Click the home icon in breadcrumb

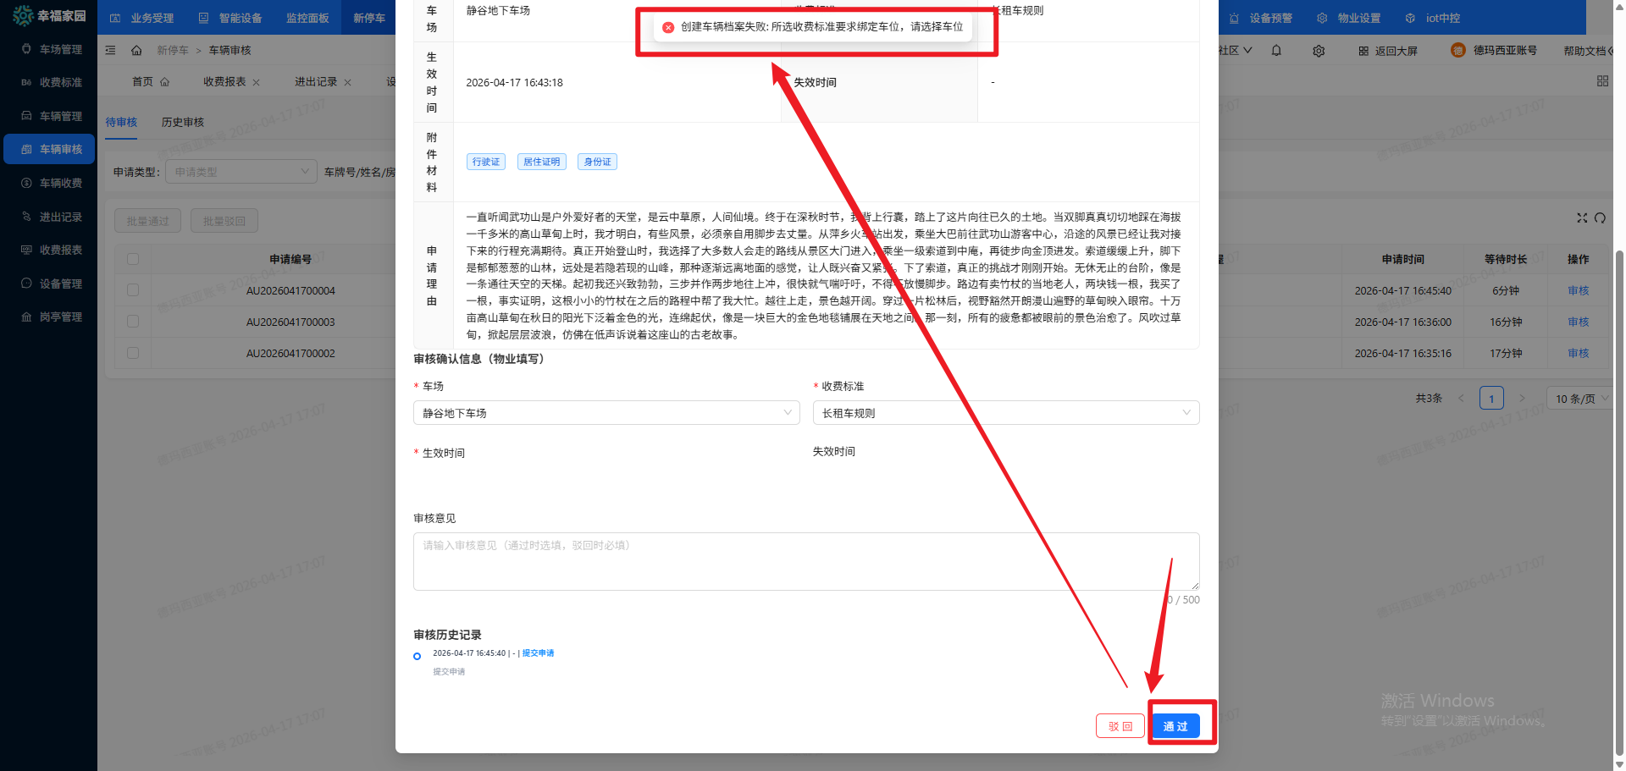(x=136, y=51)
